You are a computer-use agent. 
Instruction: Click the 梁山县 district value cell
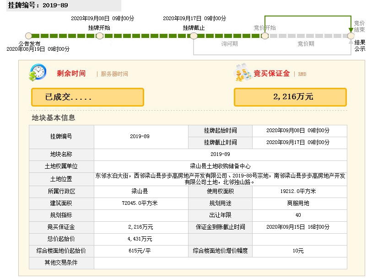(141, 192)
